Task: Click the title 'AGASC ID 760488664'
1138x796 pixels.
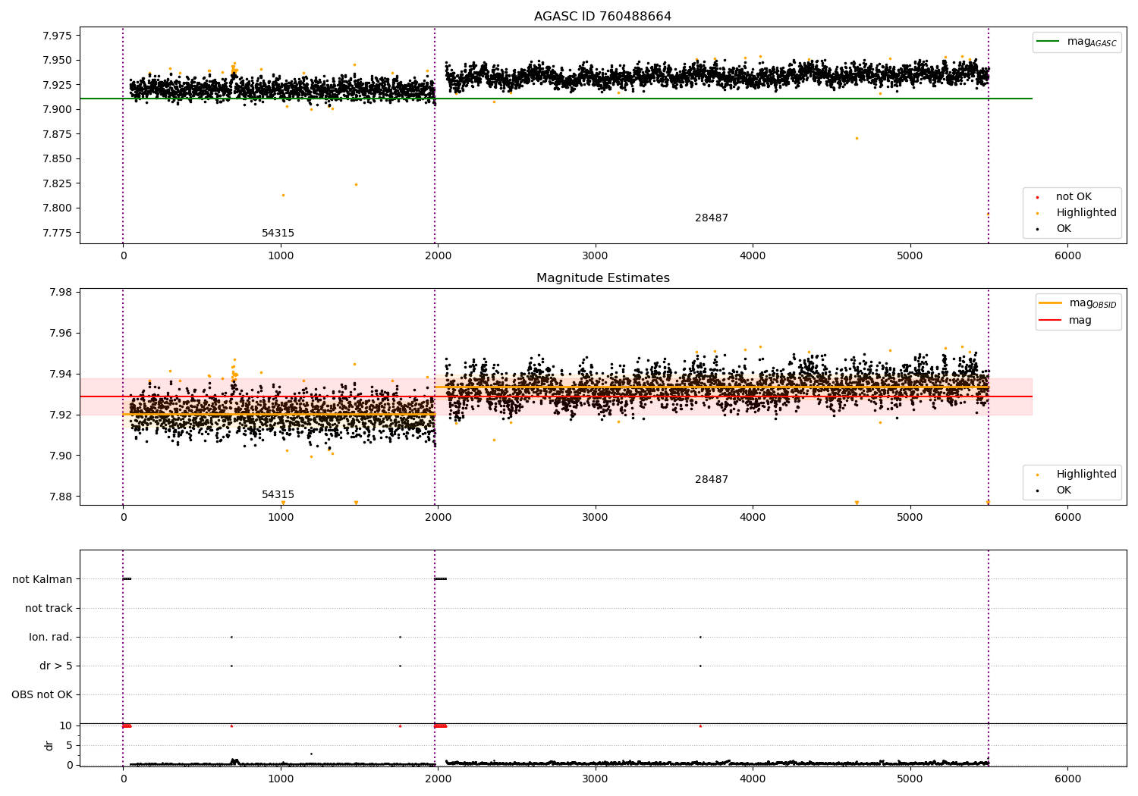Action: (602, 17)
